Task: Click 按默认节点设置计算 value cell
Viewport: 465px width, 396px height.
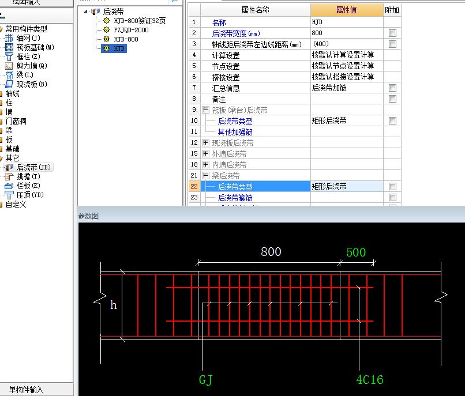Action: [347, 66]
